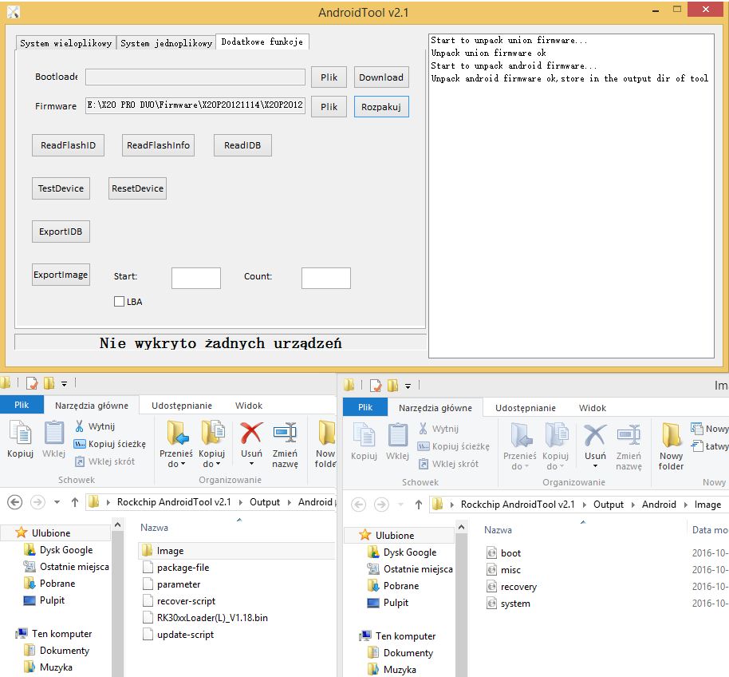The width and height of the screenshot is (729, 677).
Task: Click the ReadIDB button
Action: click(242, 145)
